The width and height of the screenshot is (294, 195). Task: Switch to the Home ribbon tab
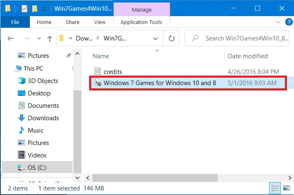coord(44,22)
